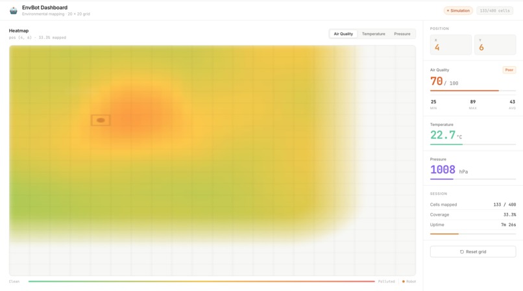The image size is (523, 291).
Task: Click the Heatmap heading
Action: [x=19, y=31]
